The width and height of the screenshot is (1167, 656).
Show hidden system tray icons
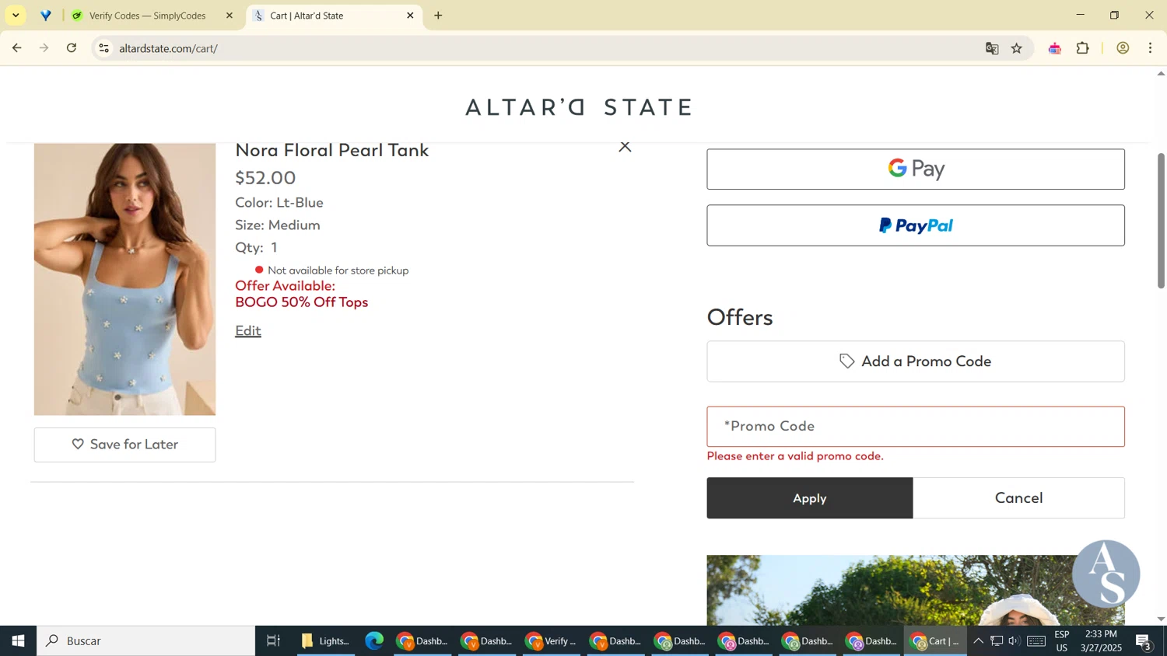(979, 641)
